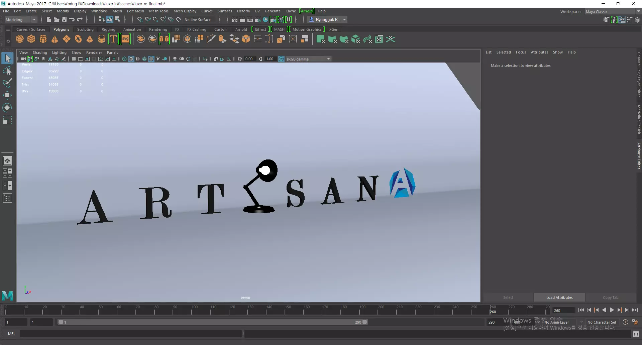642x345 pixels.
Task: Toggle the auto keyframe button
Action: [625, 322]
